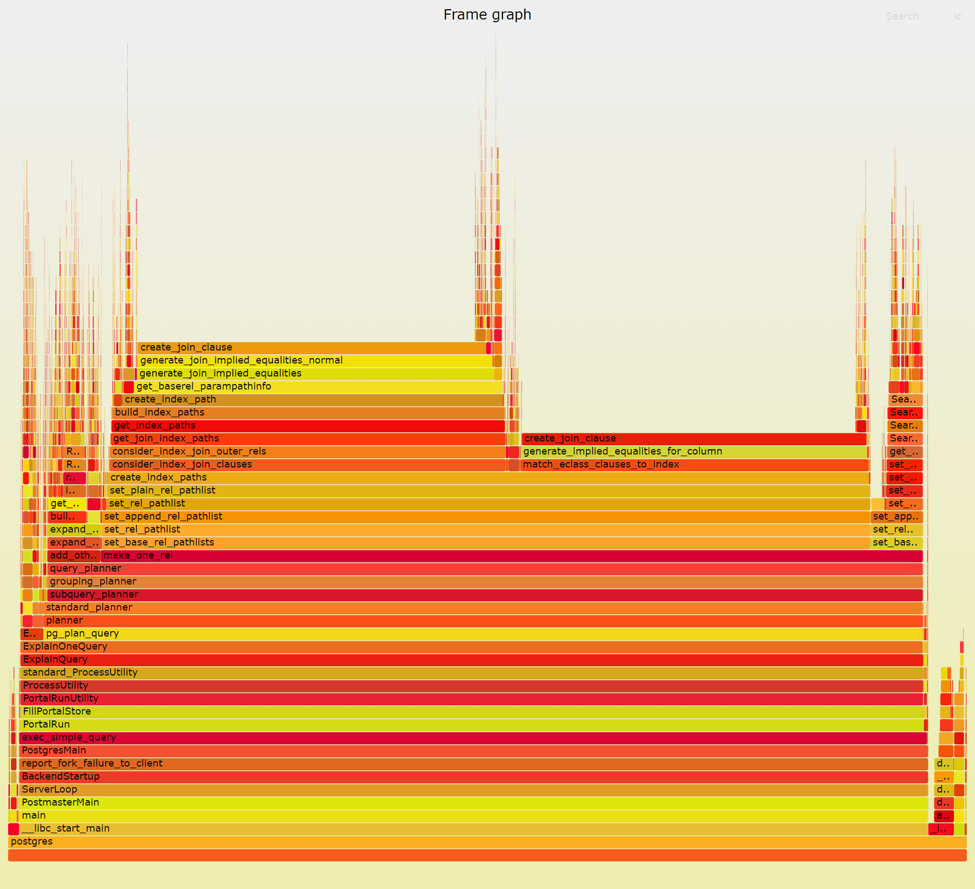Click the exec_simple_query frame
Viewport: 975px width, 889px height.
tap(472, 737)
